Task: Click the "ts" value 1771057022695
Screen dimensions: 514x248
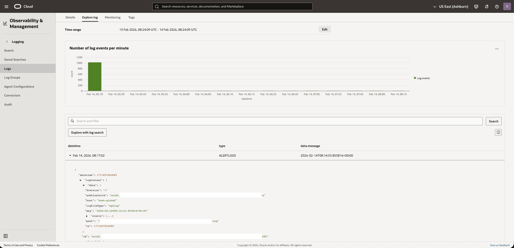Action: pos(104,226)
